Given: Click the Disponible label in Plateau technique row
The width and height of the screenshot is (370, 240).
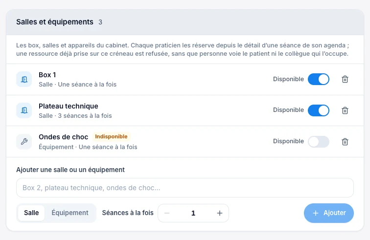Looking at the screenshot, I should pos(288,110).
